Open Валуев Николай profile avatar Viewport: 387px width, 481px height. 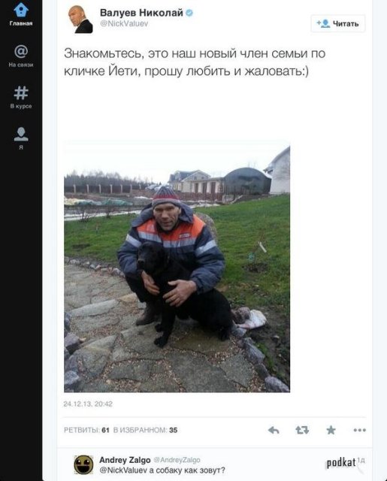[80, 19]
